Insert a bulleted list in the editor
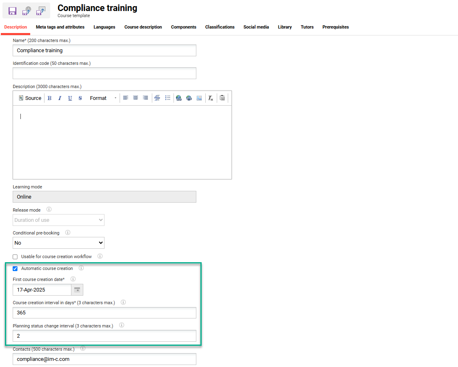 coord(167,98)
